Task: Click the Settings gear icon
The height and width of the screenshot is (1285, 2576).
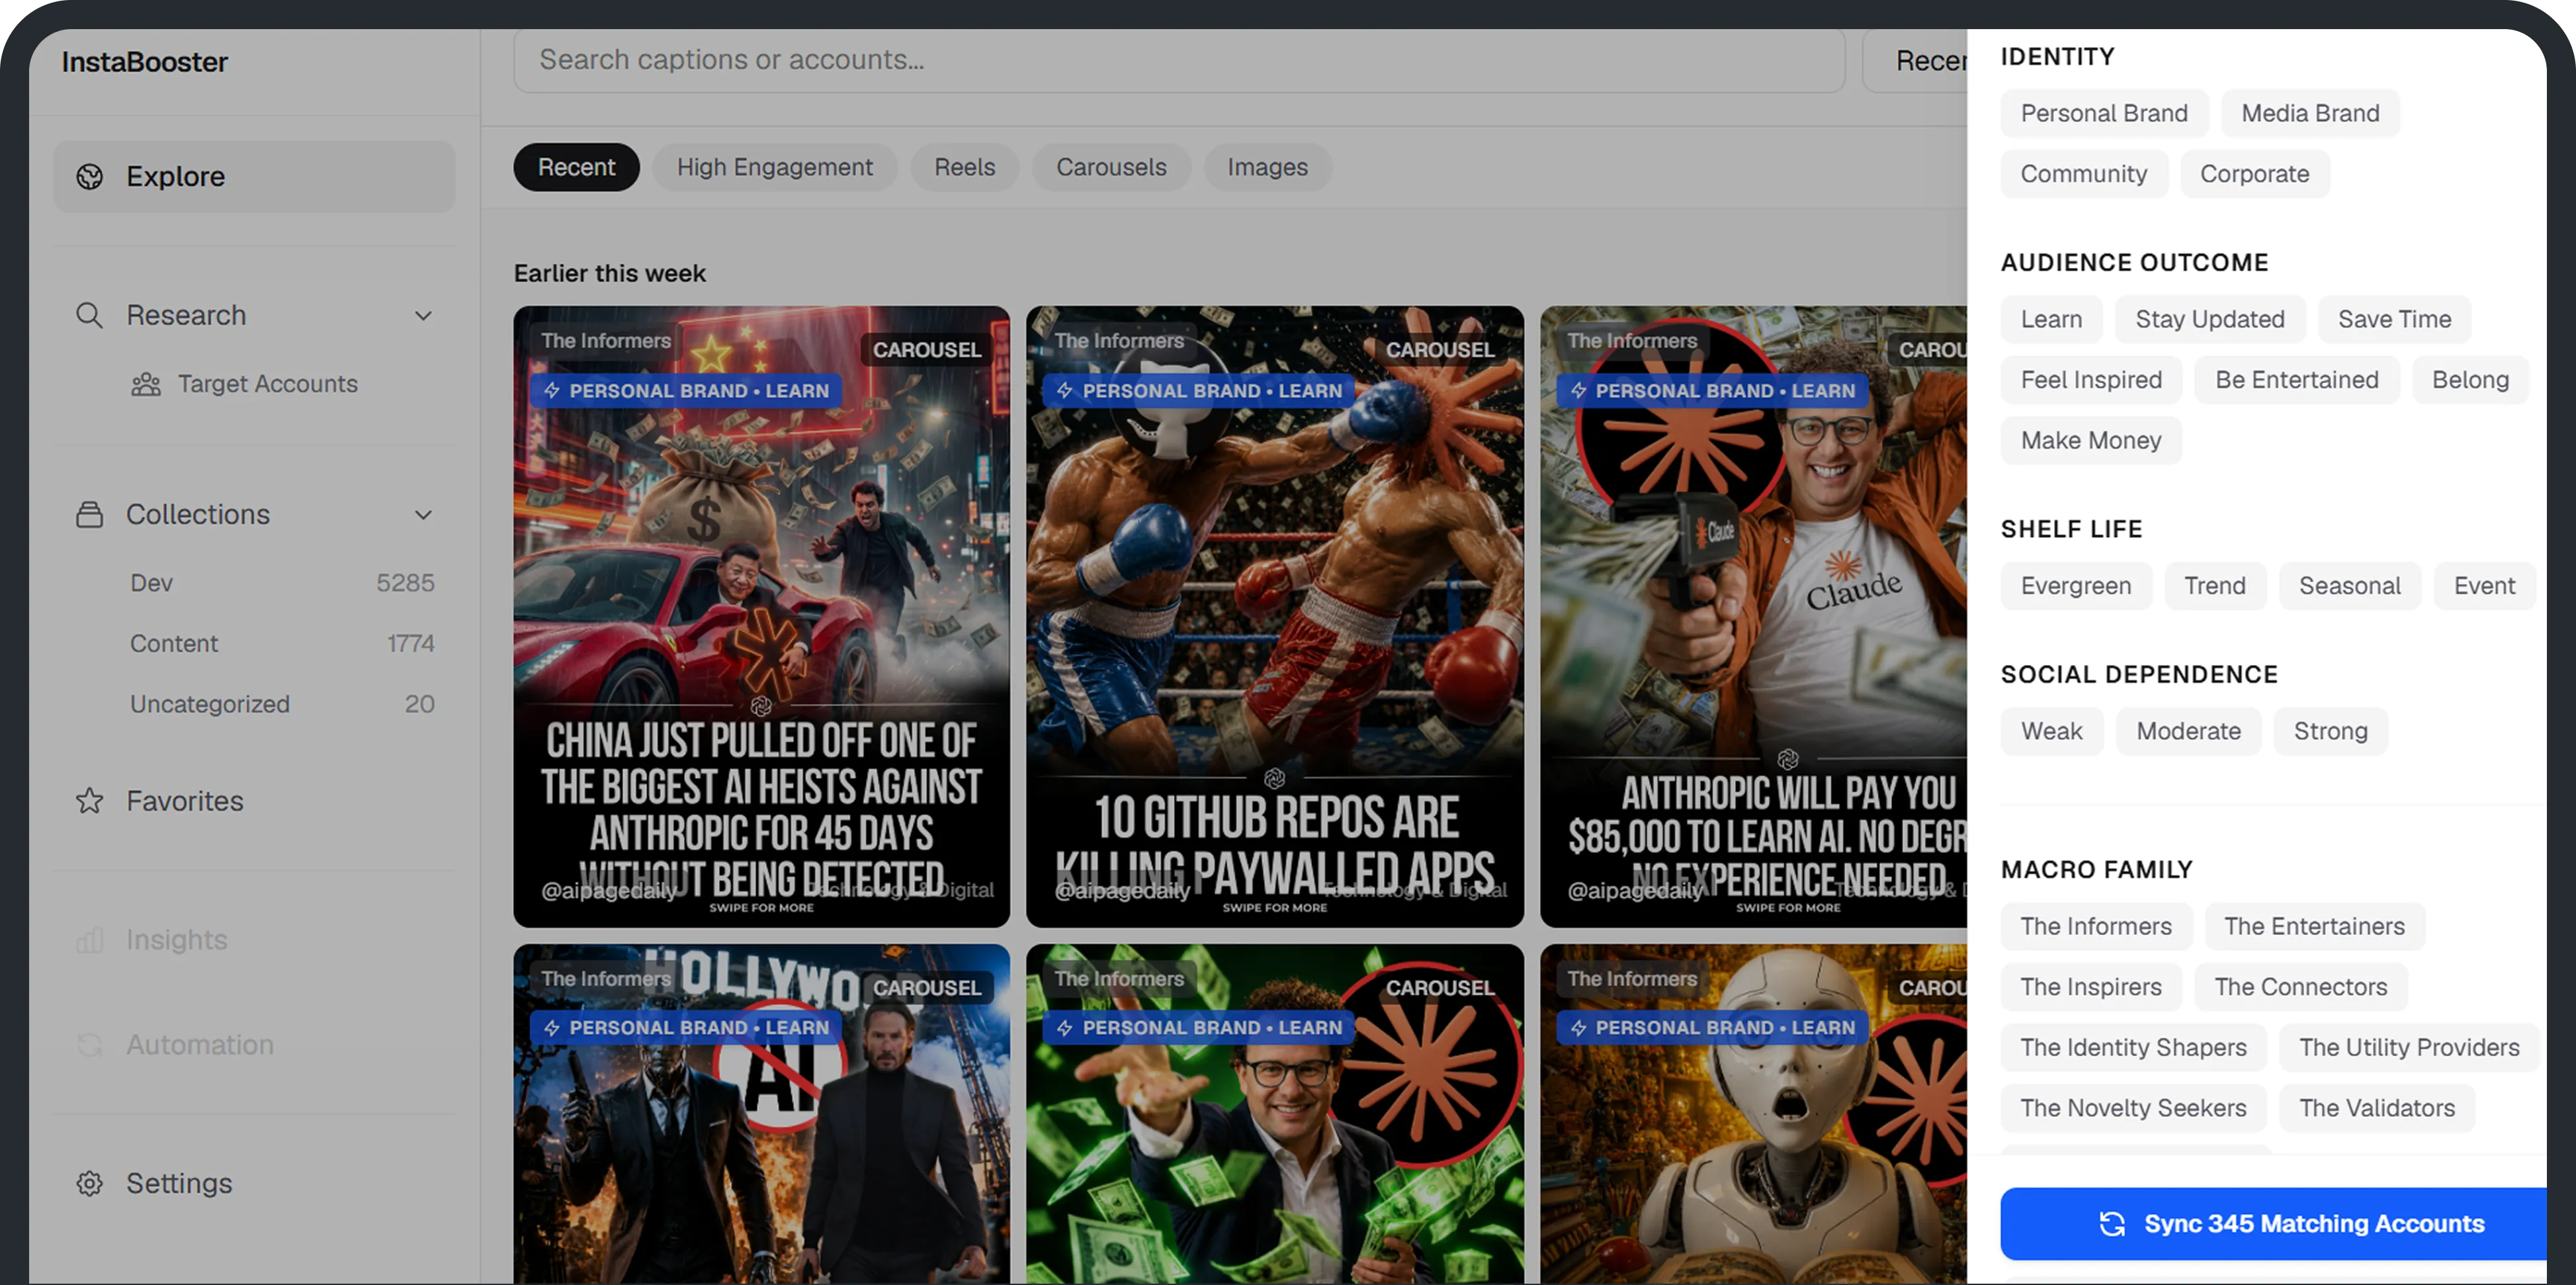Action: tap(90, 1184)
